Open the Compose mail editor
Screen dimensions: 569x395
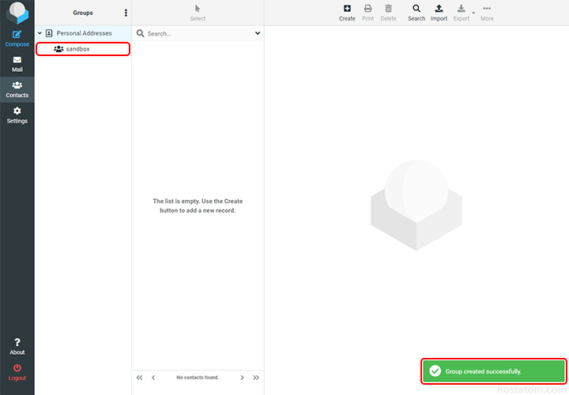[17, 37]
